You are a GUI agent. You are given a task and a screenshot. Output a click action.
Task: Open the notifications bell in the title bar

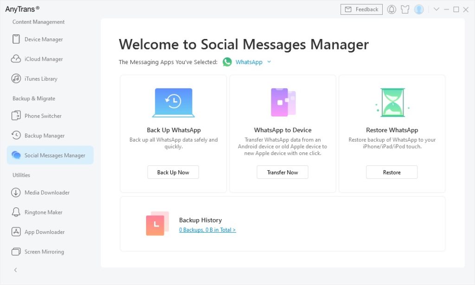pyautogui.click(x=392, y=9)
